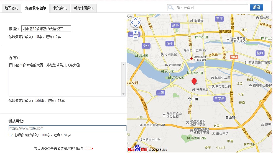Click the G324 highway shield
This screenshot has width=273, height=153.
click(234, 57)
